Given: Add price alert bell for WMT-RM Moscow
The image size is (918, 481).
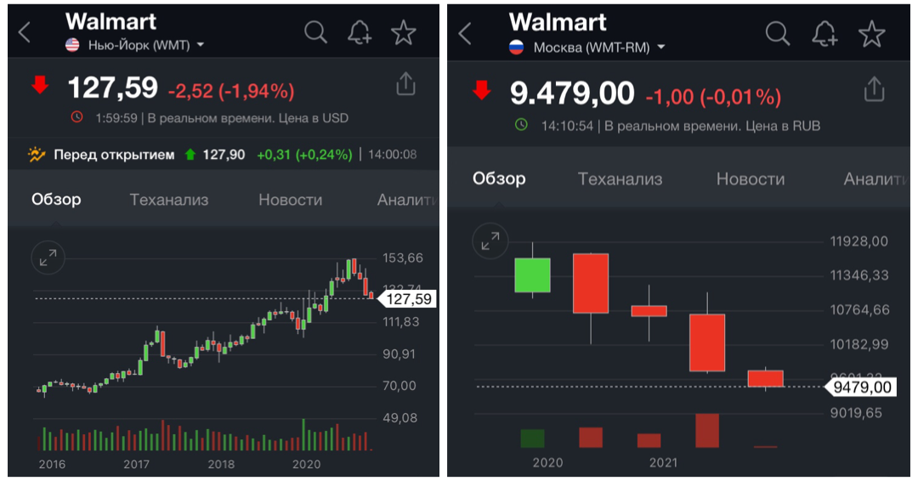Looking at the screenshot, I should (824, 33).
